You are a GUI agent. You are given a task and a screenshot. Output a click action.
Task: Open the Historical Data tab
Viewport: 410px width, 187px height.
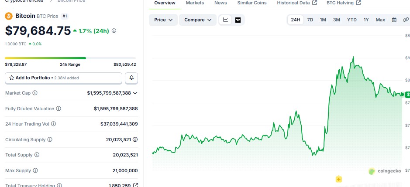tap(297, 3)
